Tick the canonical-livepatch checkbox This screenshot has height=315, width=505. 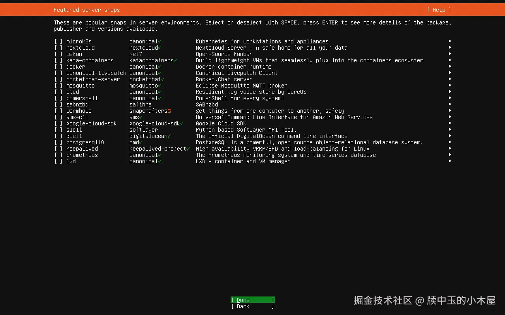tap(58, 73)
